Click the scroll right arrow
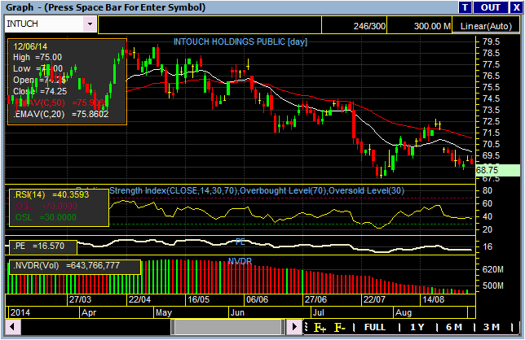Viewport: 525px width, 340px height. point(294,327)
